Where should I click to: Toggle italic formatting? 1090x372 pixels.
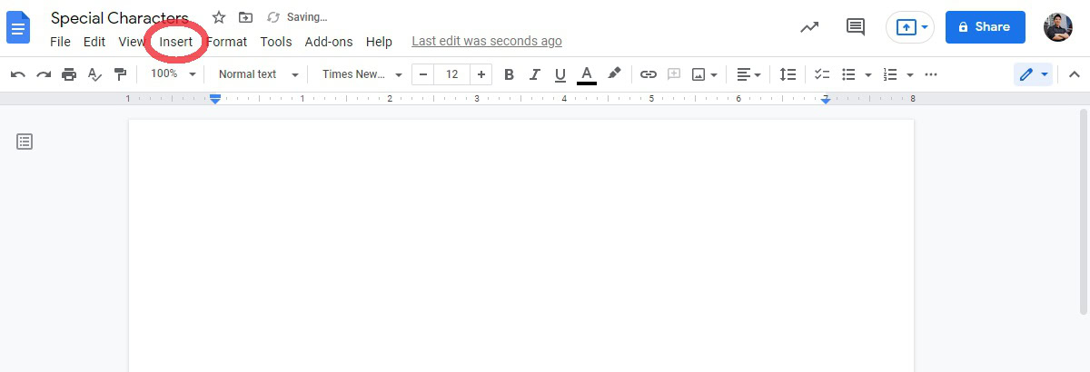click(535, 74)
